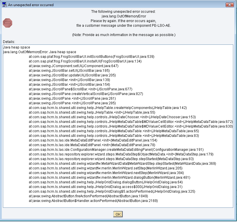Click the JHelpMetaDataTable.java:83 stack line
This screenshot has height=222, width=237.
click(x=114, y=136)
